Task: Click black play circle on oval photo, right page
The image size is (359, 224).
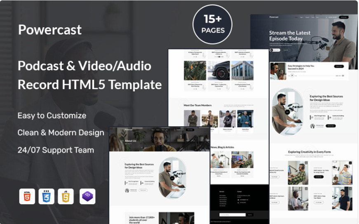Action: click(x=287, y=112)
